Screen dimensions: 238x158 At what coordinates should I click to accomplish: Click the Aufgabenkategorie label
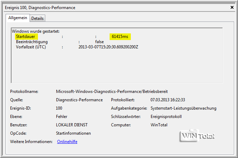click(x=129, y=108)
